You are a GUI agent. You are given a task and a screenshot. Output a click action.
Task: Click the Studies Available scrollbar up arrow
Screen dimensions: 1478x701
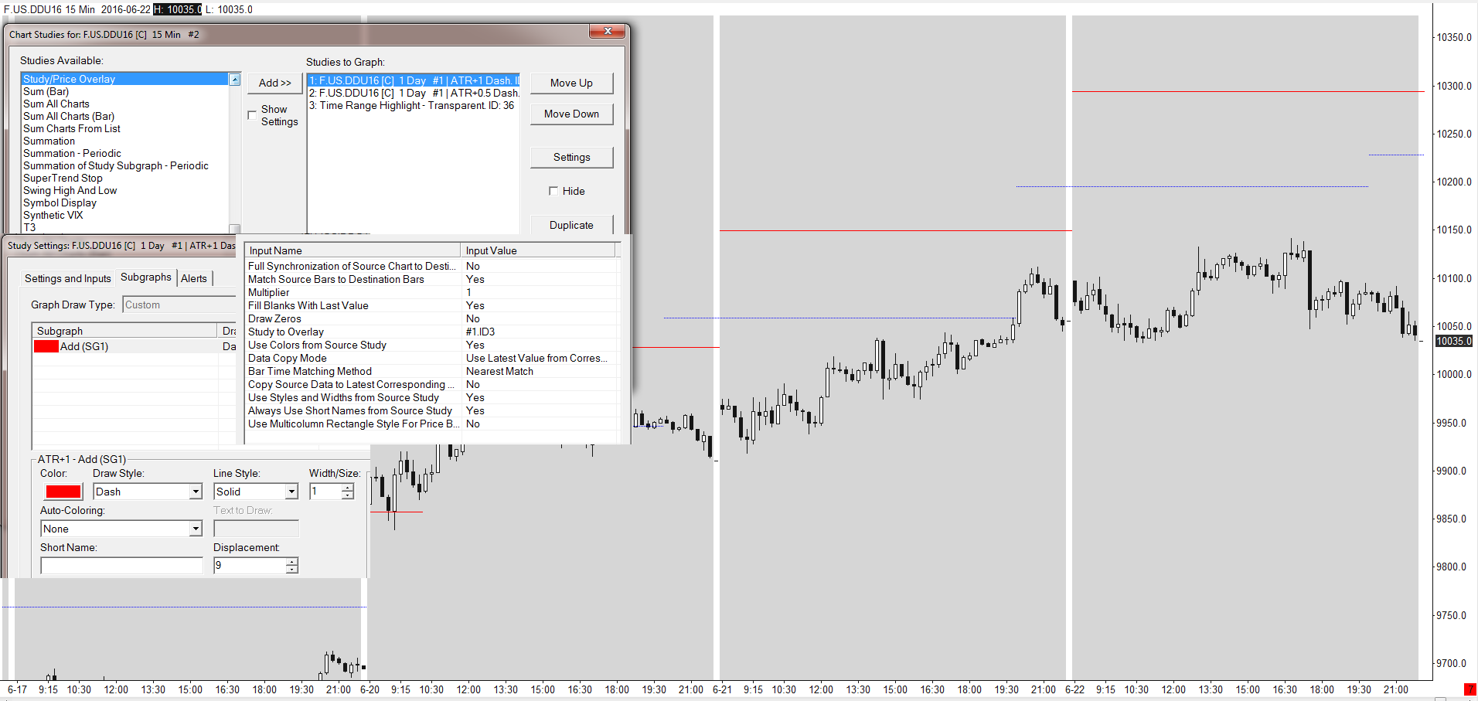pos(234,79)
